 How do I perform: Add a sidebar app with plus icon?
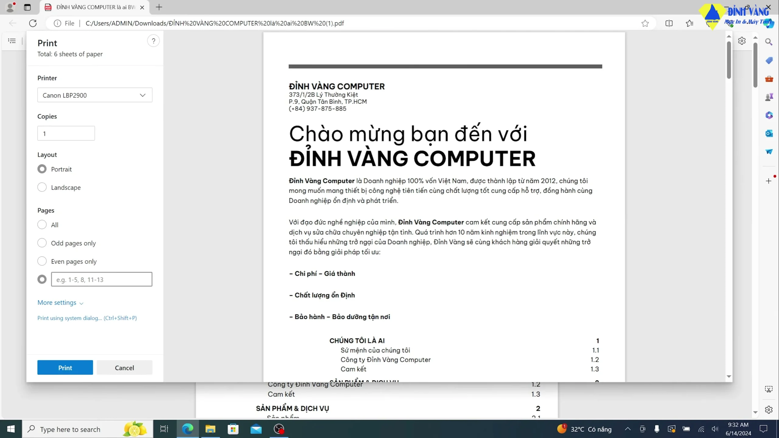coord(769,181)
